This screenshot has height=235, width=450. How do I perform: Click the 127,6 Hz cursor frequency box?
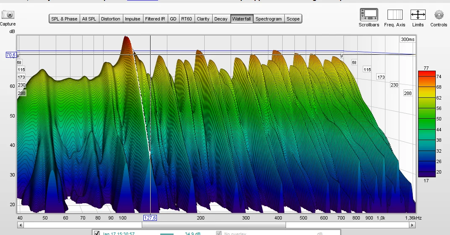(x=150, y=218)
